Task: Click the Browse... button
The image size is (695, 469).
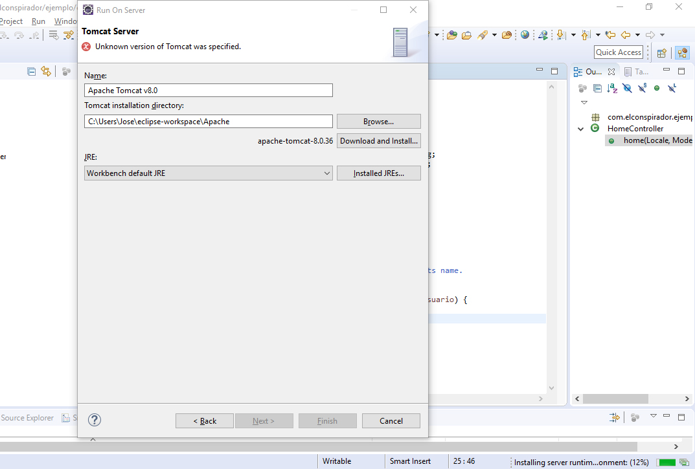Action: pyautogui.click(x=378, y=122)
